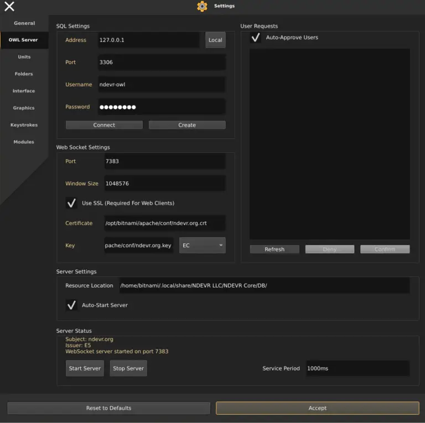The width and height of the screenshot is (425, 423).
Task: Accept the settings changes
Action: click(317, 408)
